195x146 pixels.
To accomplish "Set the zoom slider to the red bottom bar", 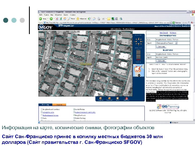I will [x=138, y=60].
